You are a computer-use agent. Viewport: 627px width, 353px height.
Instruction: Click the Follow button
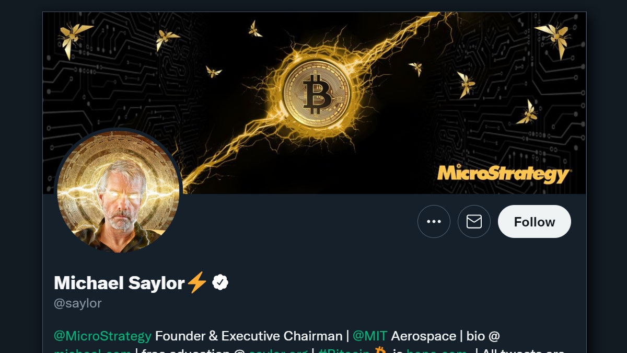coord(534,221)
